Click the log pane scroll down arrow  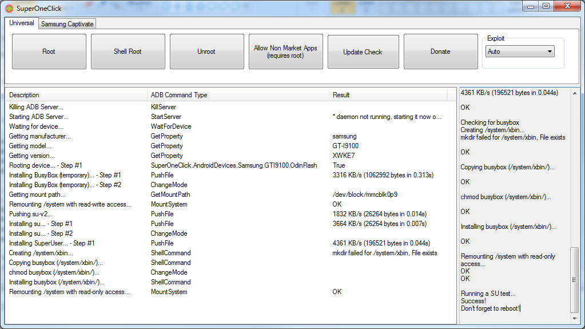point(575,319)
